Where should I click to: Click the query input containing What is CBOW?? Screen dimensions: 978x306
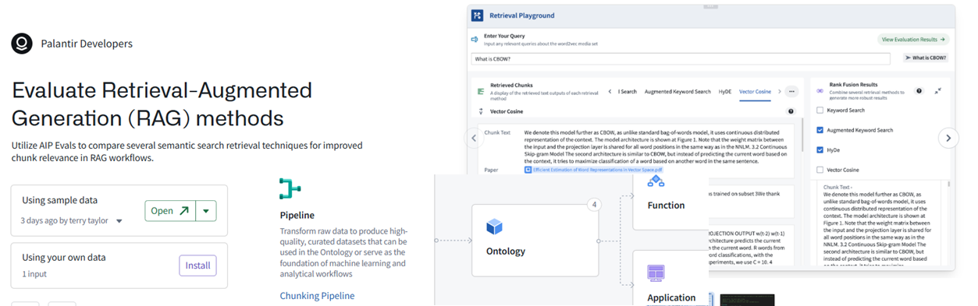pos(681,58)
